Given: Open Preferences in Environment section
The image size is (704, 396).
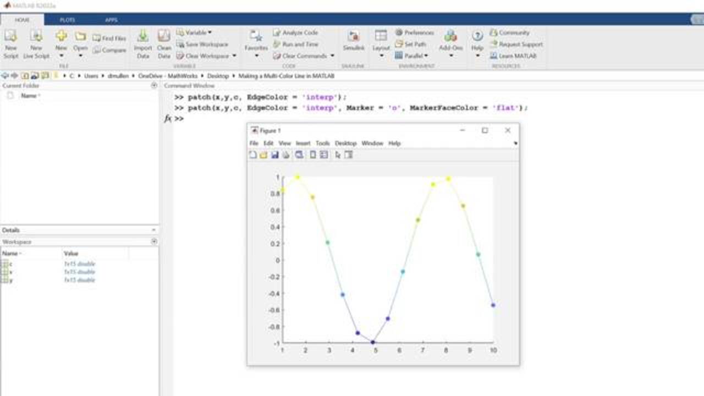Looking at the screenshot, I should point(399,33).
